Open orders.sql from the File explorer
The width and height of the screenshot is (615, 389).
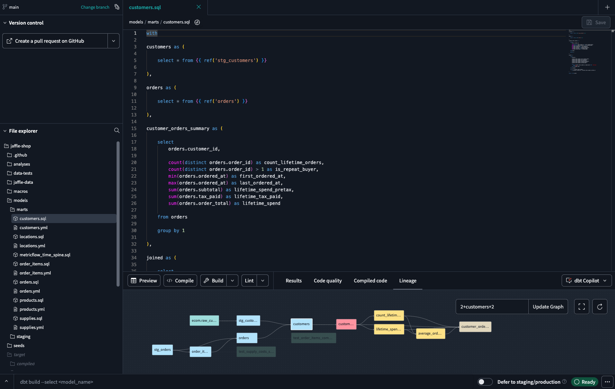tap(29, 282)
